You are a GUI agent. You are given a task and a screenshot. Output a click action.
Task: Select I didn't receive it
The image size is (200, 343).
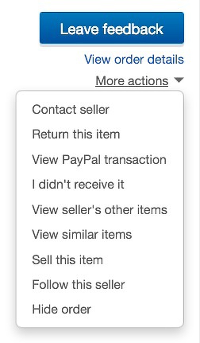[78, 184]
